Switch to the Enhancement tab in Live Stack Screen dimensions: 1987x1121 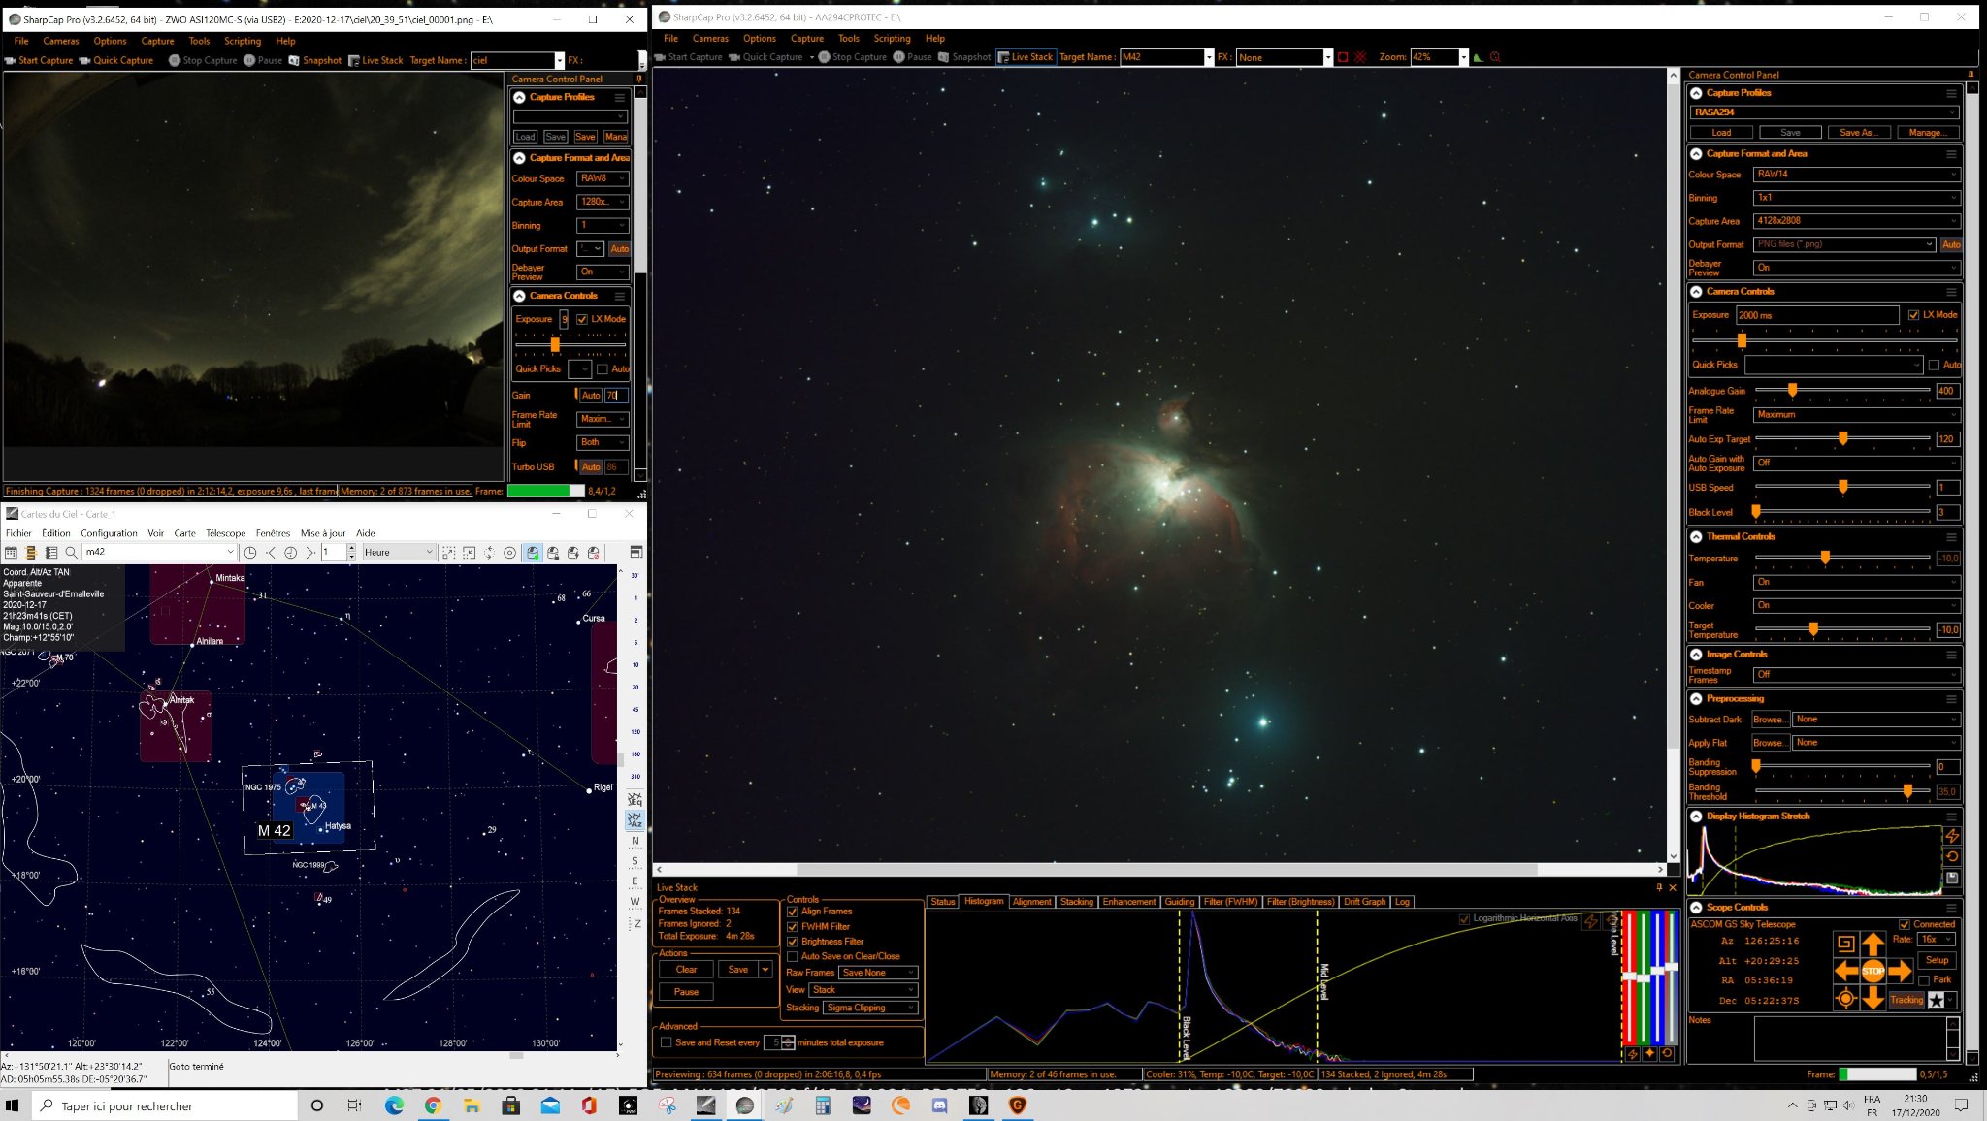click(x=1129, y=902)
